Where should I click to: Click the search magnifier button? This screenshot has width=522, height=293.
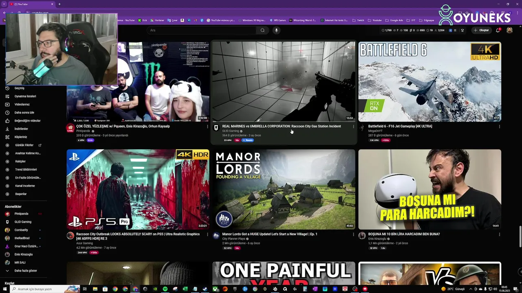pyautogui.click(x=263, y=30)
